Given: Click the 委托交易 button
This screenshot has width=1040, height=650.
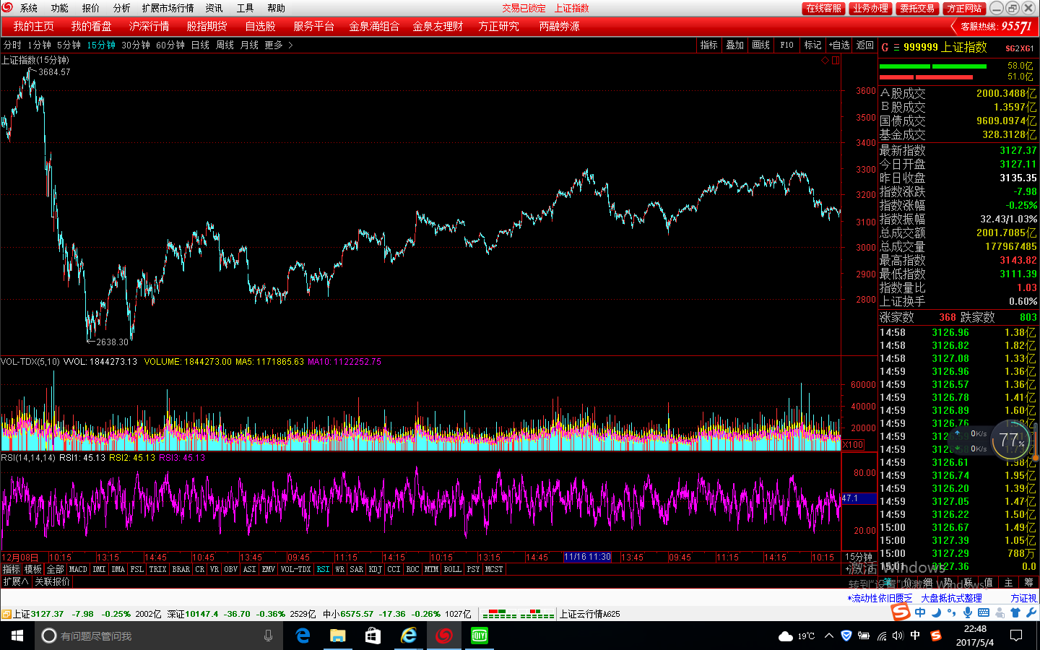Looking at the screenshot, I should tap(917, 8).
